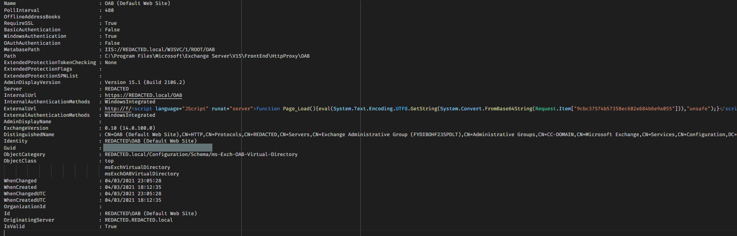Click the "Name" property label

tap(10, 3)
